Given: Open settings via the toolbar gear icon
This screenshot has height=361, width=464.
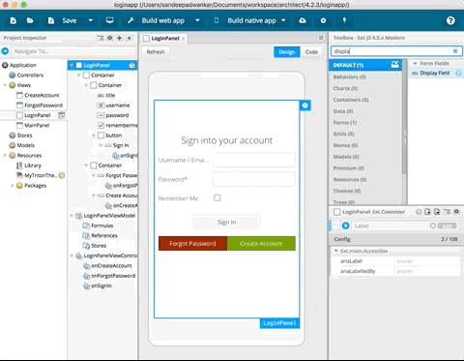Looking at the screenshot, I should coord(323,20).
